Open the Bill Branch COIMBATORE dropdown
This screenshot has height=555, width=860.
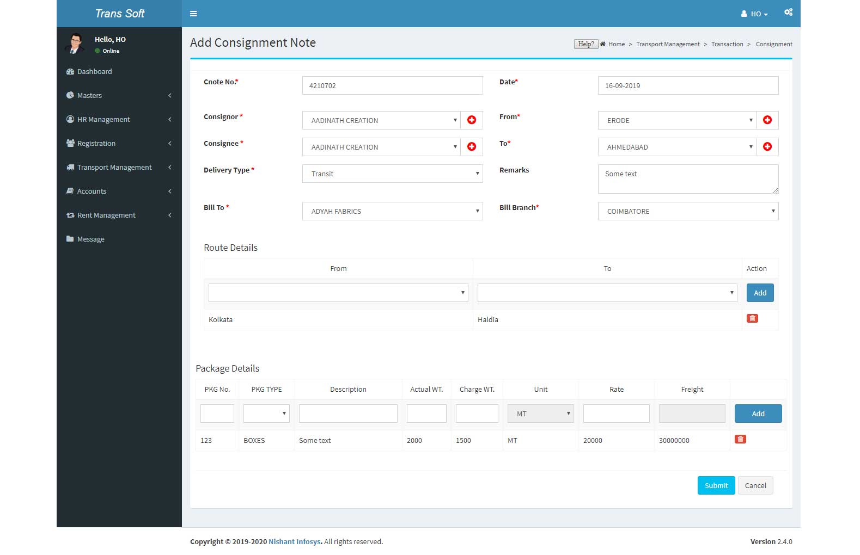pyautogui.click(x=687, y=212)
